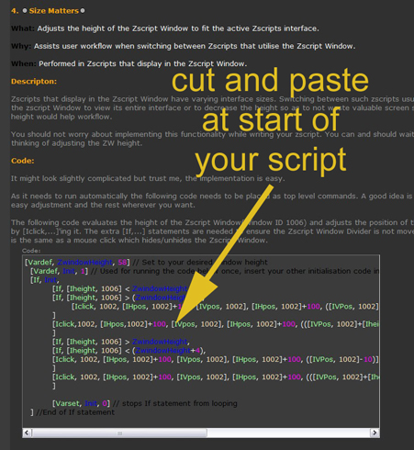This screenshot has height=450, width=414.
Task: Click the '// stops If statement from looping' comment
Action: (175, 403)
